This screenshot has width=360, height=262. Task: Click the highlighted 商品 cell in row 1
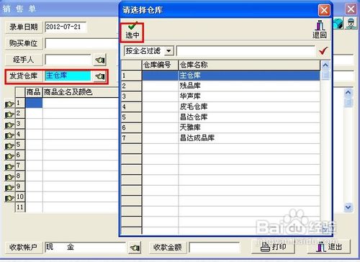(34, 103)
